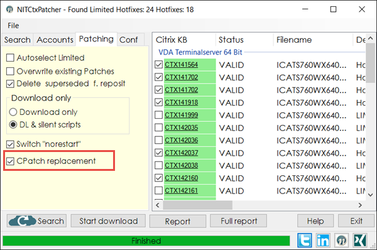Click the horizontal scrollbar left arrow
This screenshot has width=377, height=250.
pyautogui.click(x=158, y=205)
